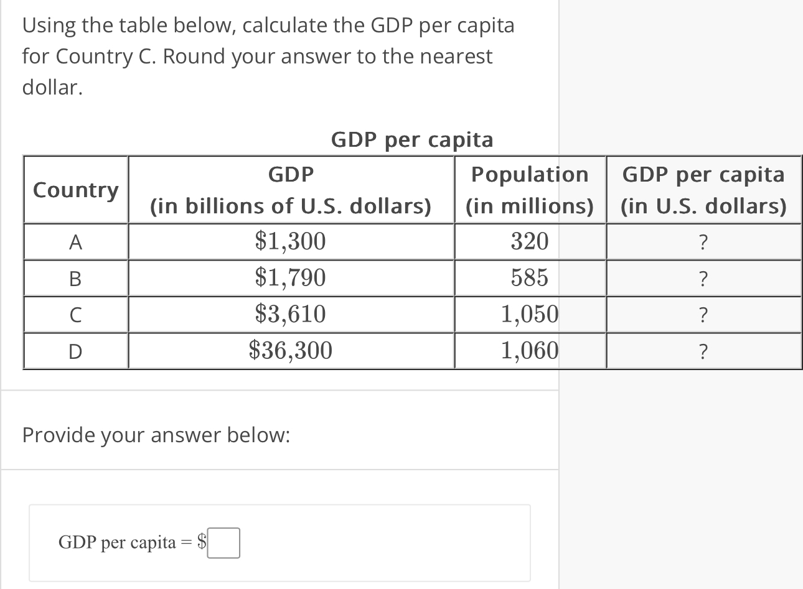Select the $3,610 GDP value for Country C

(291, 315)
